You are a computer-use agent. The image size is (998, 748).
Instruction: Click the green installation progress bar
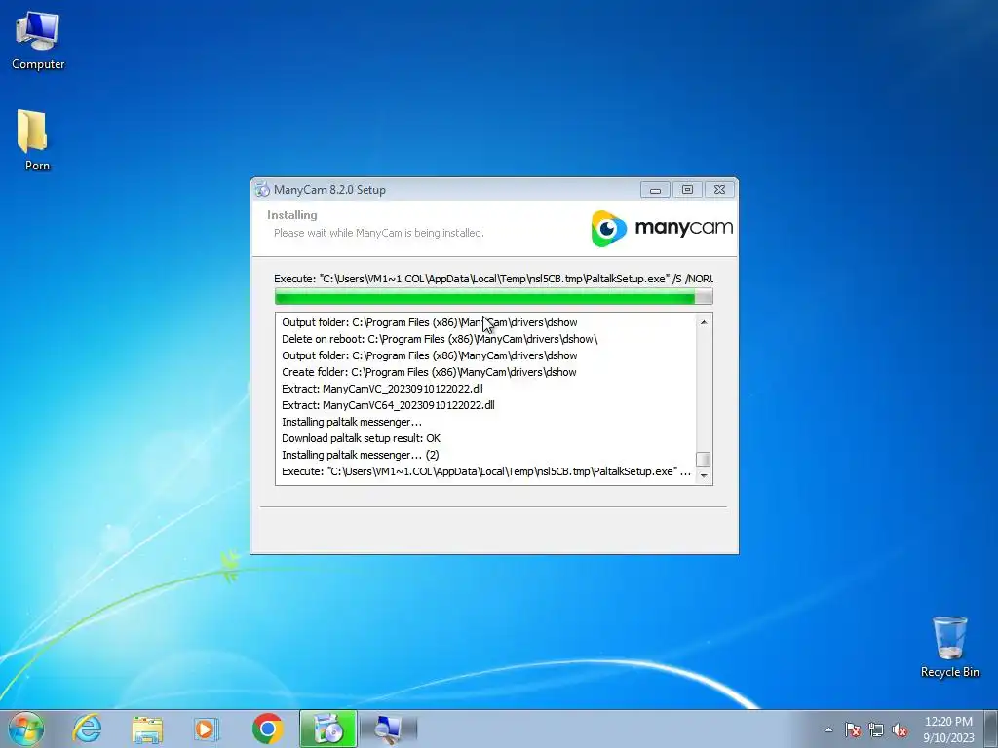pyautogui.click(x=493, y=296)
